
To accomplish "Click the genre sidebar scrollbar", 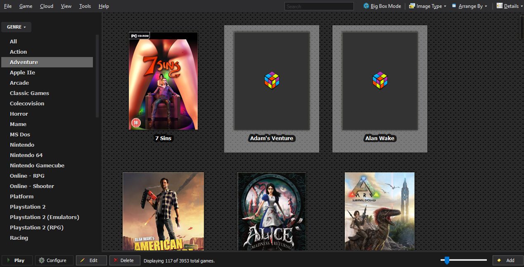I will [x=97, y=76].
